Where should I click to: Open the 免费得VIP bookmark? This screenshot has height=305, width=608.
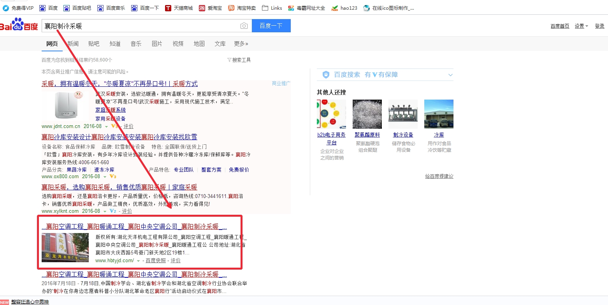18,8
